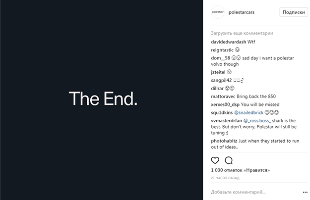Open the mattoravec commenter profile

[223, 97]
